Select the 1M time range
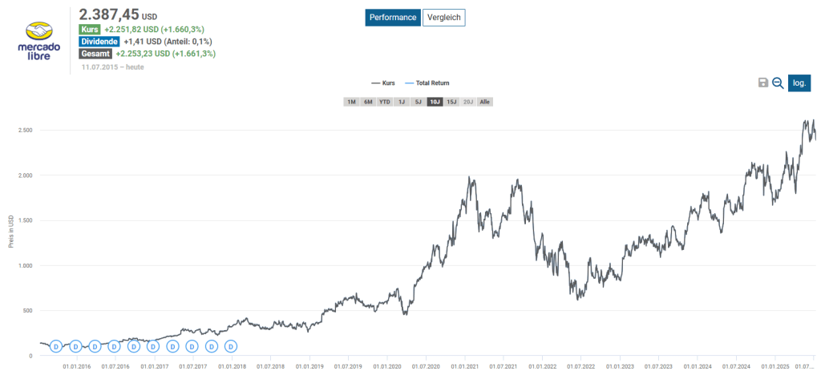The height and width of the screenshot is (375, 821). pyautogui.click(x=351, y=102)
